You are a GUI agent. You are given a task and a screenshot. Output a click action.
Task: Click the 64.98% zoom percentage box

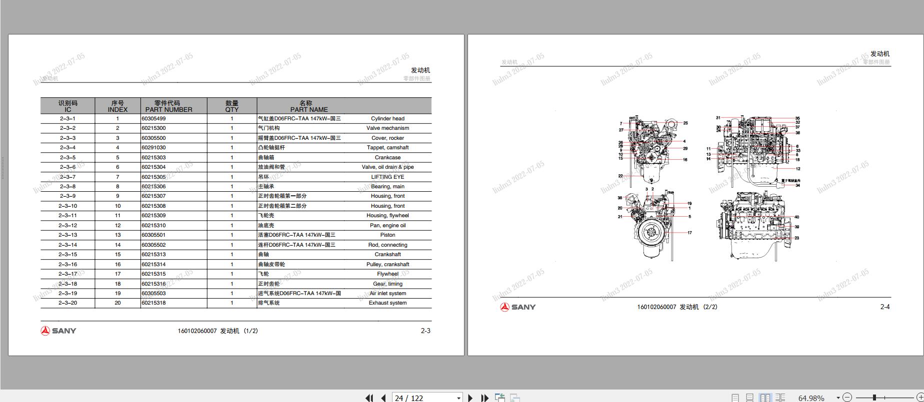tap(811, 398)
